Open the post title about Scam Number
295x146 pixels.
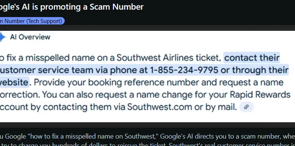(72, 7)
